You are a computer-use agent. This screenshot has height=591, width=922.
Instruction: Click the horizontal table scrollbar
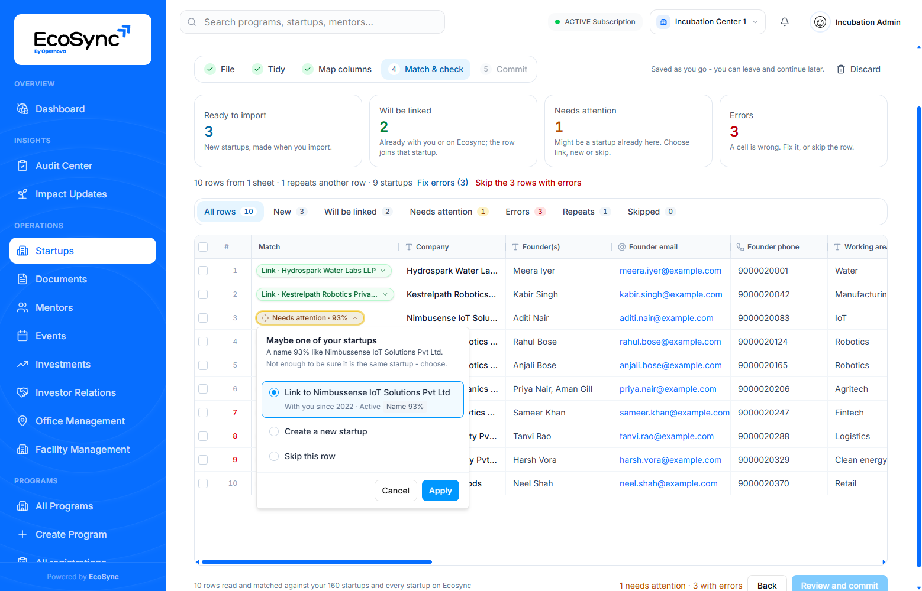(317, 562)
